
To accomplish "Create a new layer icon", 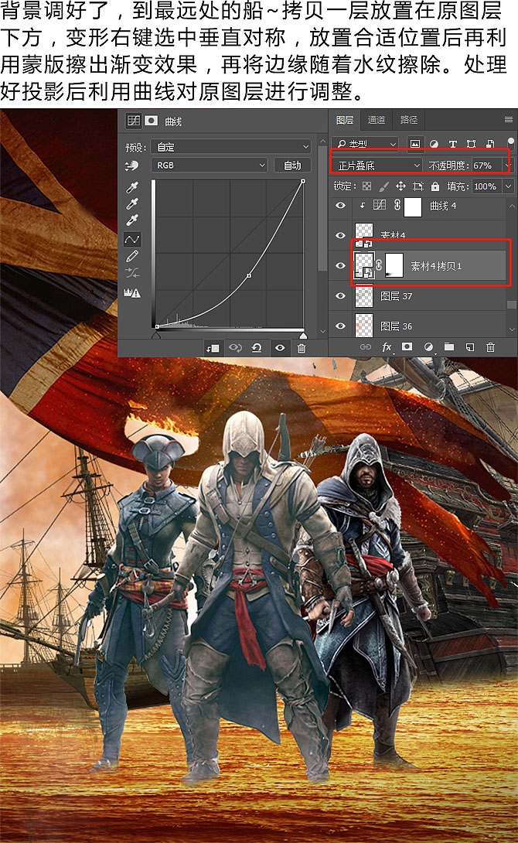I will pos(469,346).
